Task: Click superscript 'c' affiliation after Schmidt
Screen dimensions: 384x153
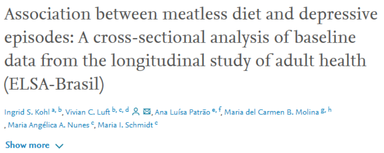Action: (x=156, y=124)
